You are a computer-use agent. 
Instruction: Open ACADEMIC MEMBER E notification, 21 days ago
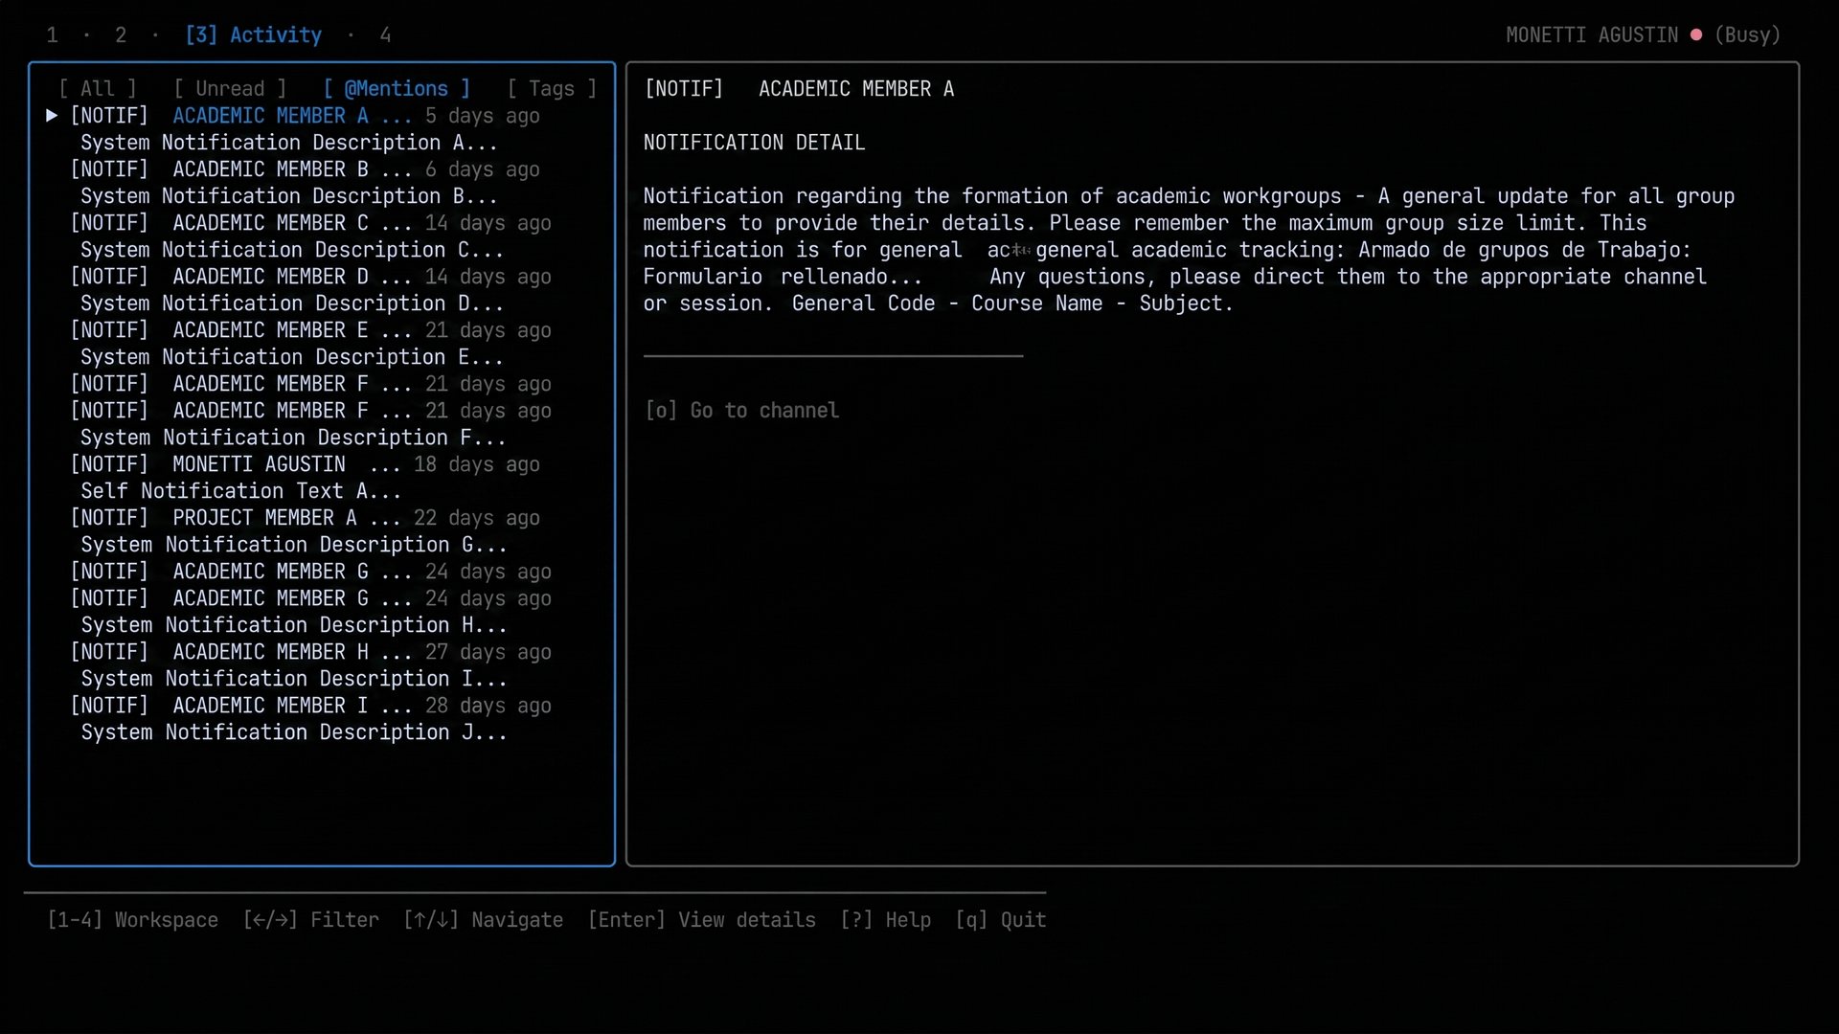(310, 330)
